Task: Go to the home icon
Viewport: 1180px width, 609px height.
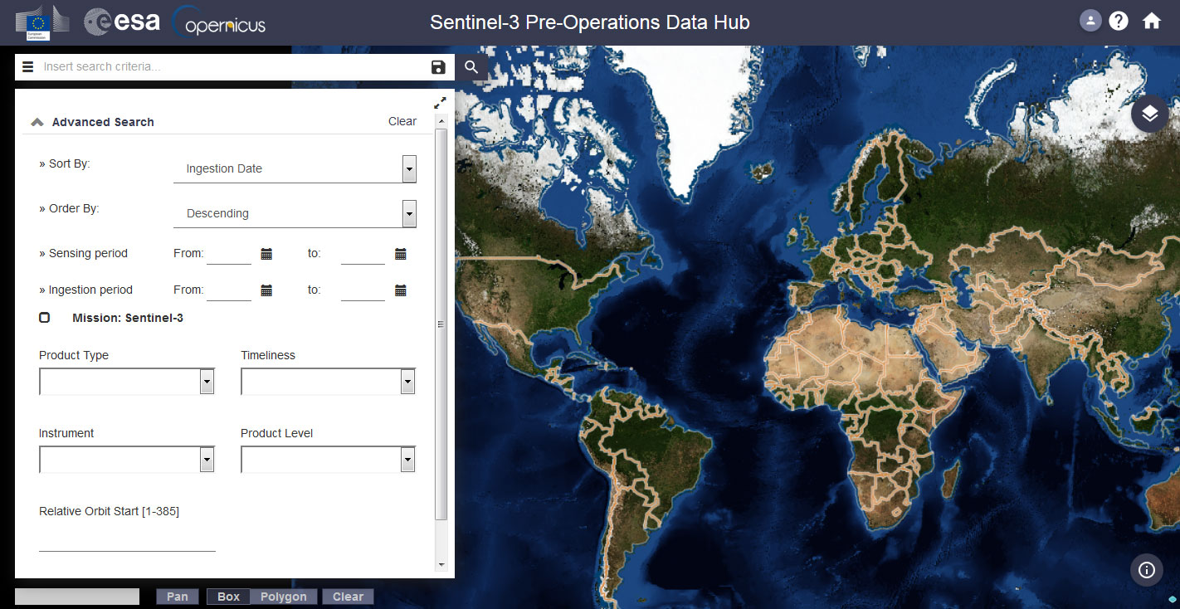Action: point(1151,21)
